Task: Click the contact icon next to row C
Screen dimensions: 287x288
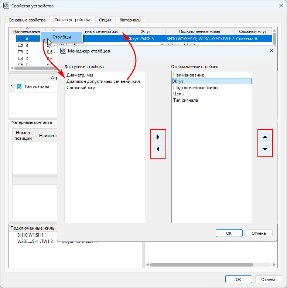Action: click(x=20, y=52)
